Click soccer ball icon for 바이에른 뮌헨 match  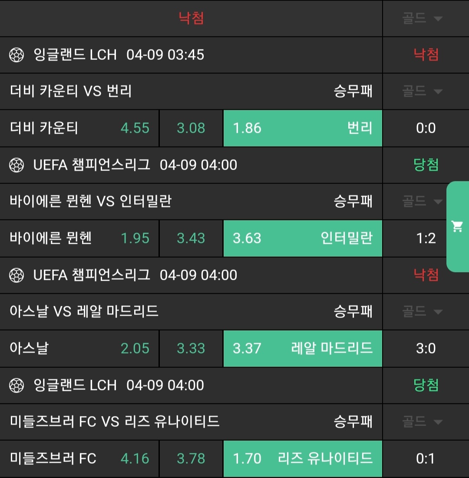[x=17, y=165]
